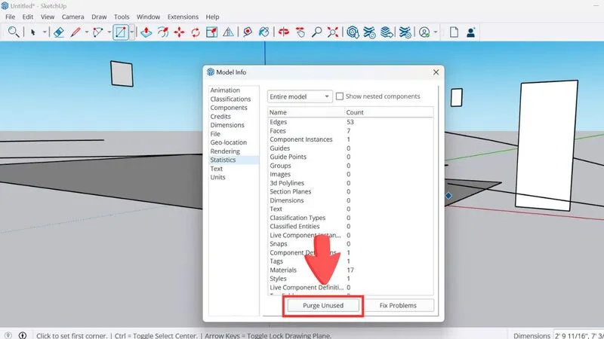The width and height of the screenshot is (604, 339).
Task: Open the Extension Warehouse icon
Action: coord(370,32)
